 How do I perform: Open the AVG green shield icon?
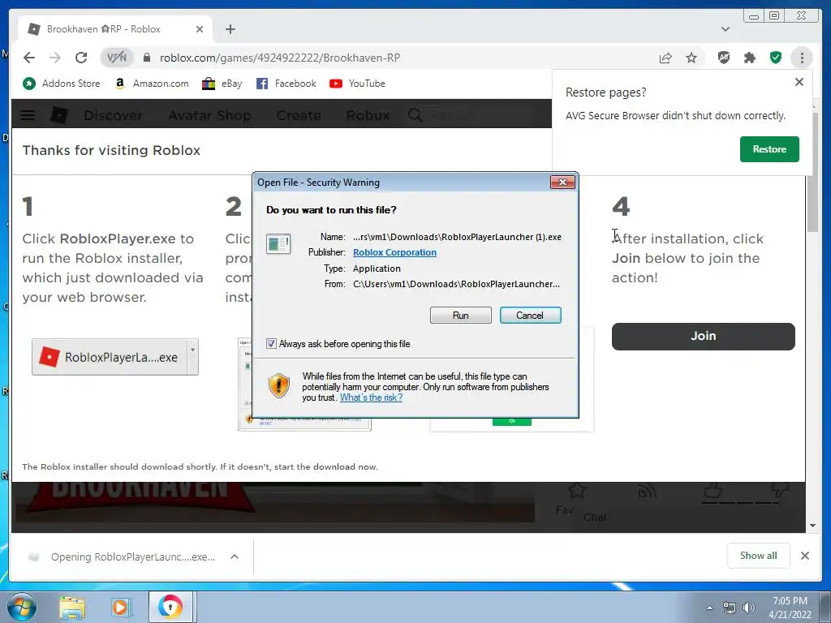776,58
